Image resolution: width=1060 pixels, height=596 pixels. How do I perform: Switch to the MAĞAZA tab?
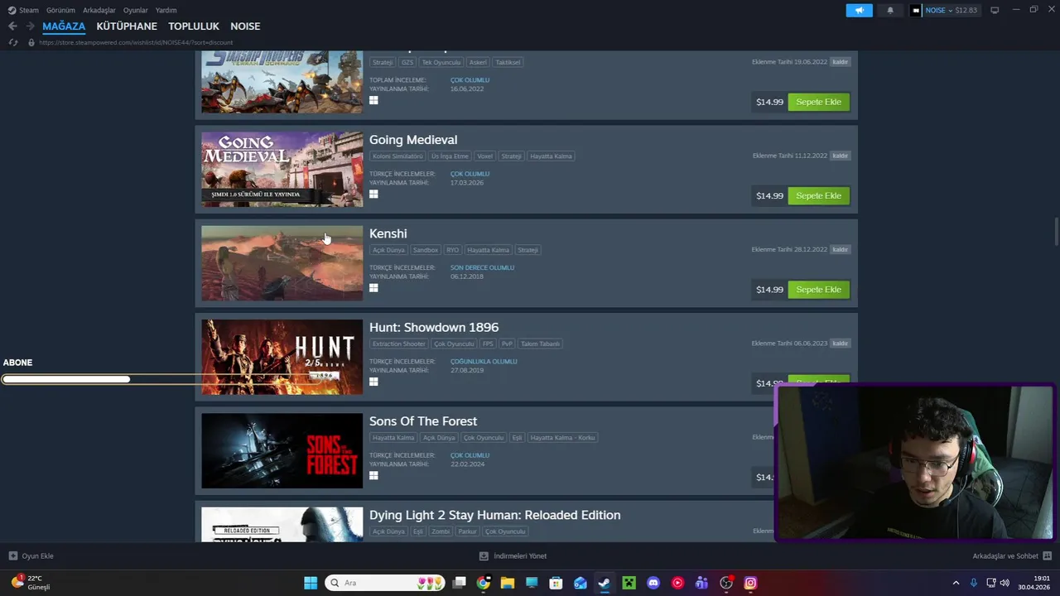[x=64, y=26]
